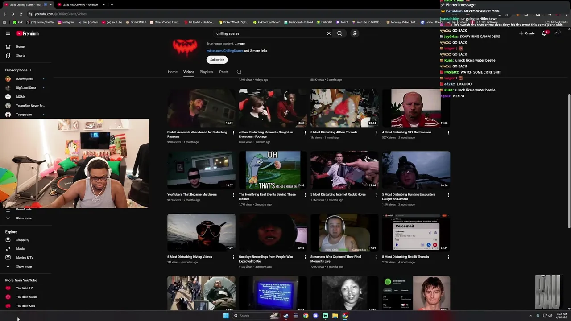Expand the channel description with ...more
The width and height of the screenshot is (571, 321).
[x=240, y=44]
